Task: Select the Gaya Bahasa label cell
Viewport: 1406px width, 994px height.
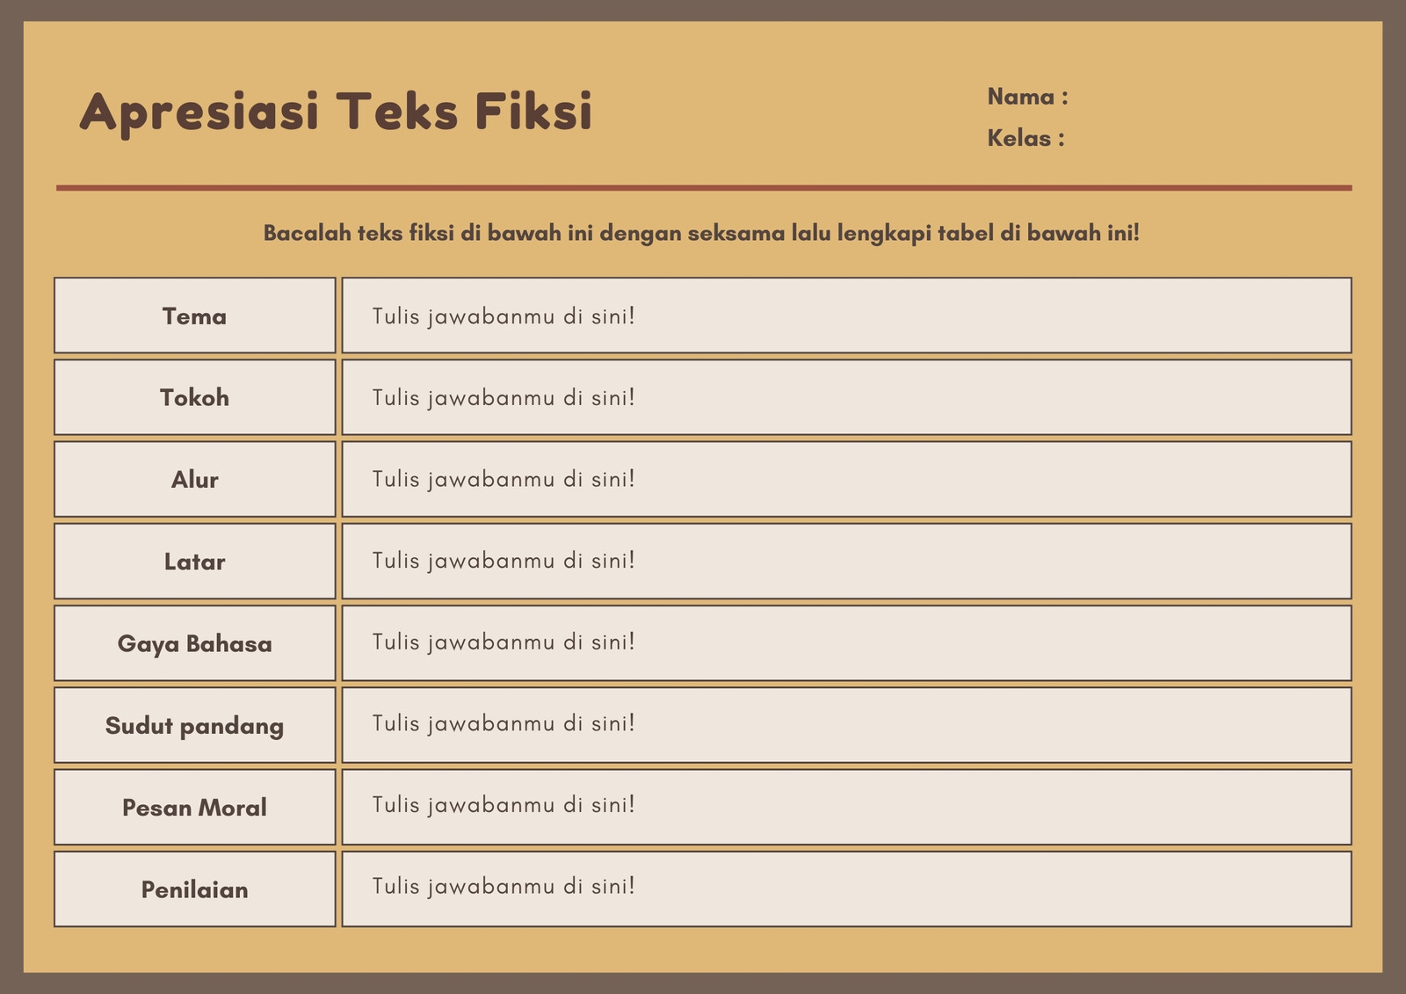Action: pyautogui.click(x=195, y=642)
